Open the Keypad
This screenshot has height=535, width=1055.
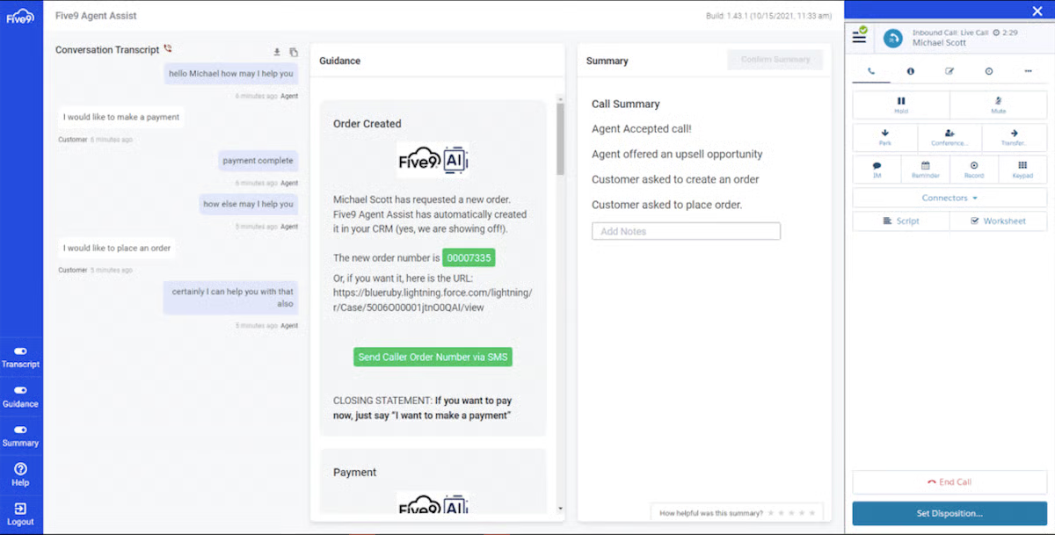coord(1022,169)
